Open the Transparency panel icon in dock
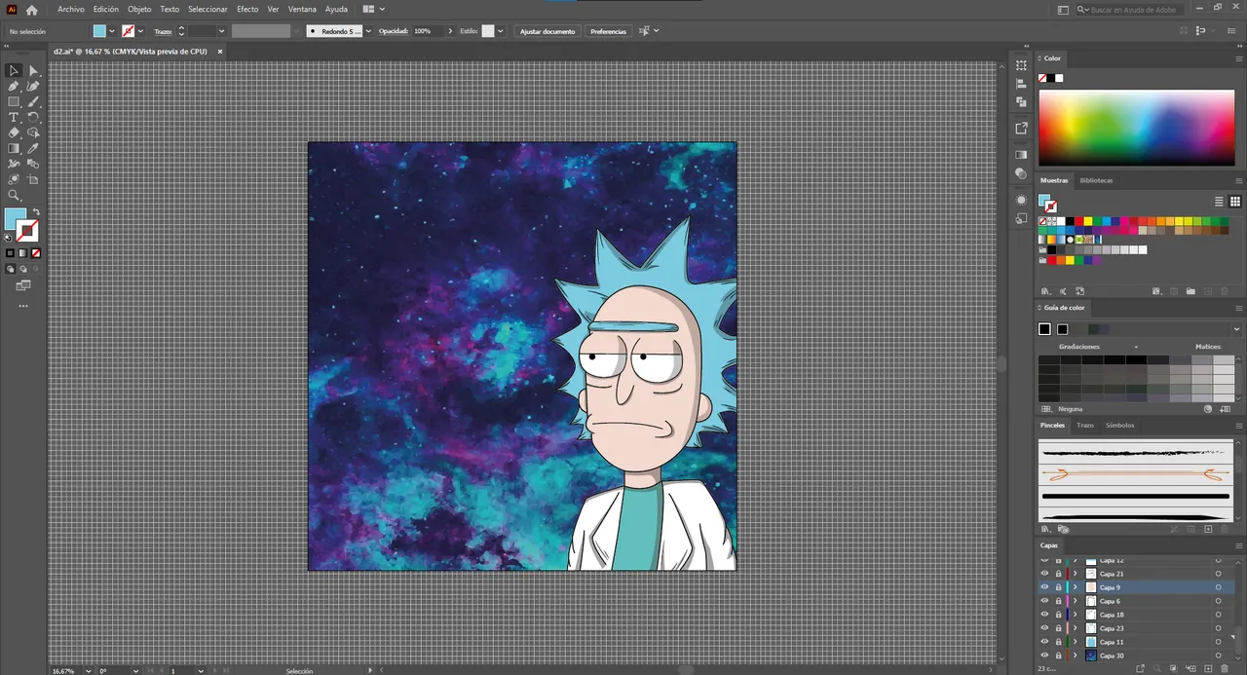The image size is (1247, 675). tap(1021, 173)
